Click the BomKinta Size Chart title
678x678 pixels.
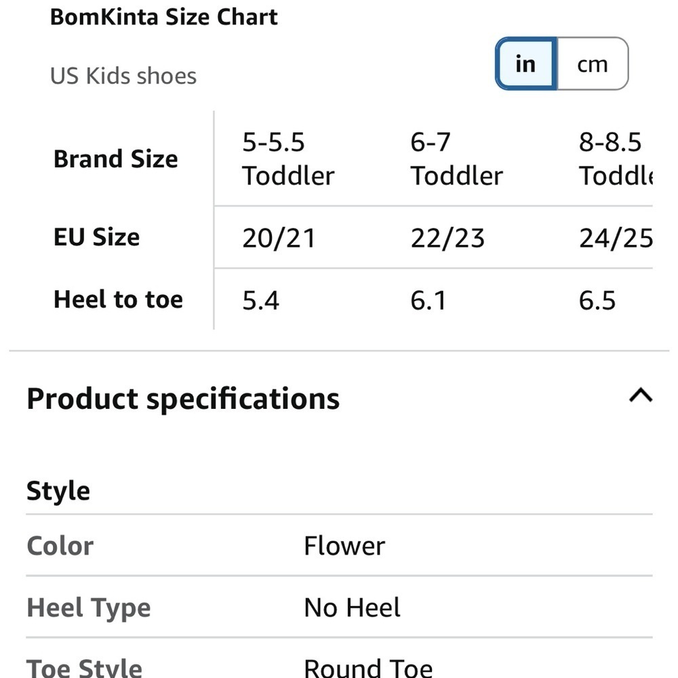click(164, 18)
